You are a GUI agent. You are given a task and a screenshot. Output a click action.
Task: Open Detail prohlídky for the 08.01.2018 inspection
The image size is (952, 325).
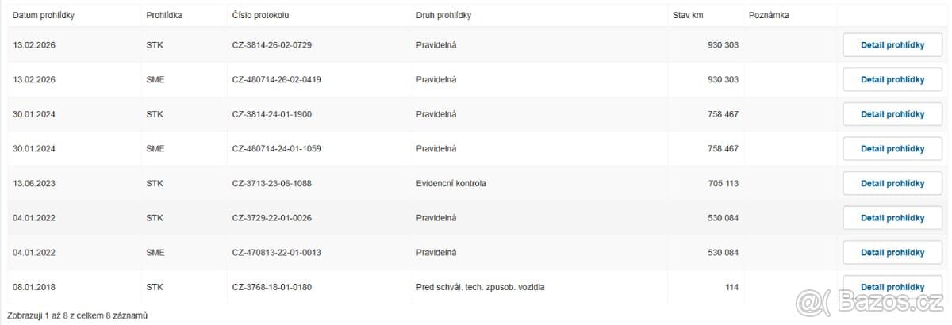coord(892,287)
